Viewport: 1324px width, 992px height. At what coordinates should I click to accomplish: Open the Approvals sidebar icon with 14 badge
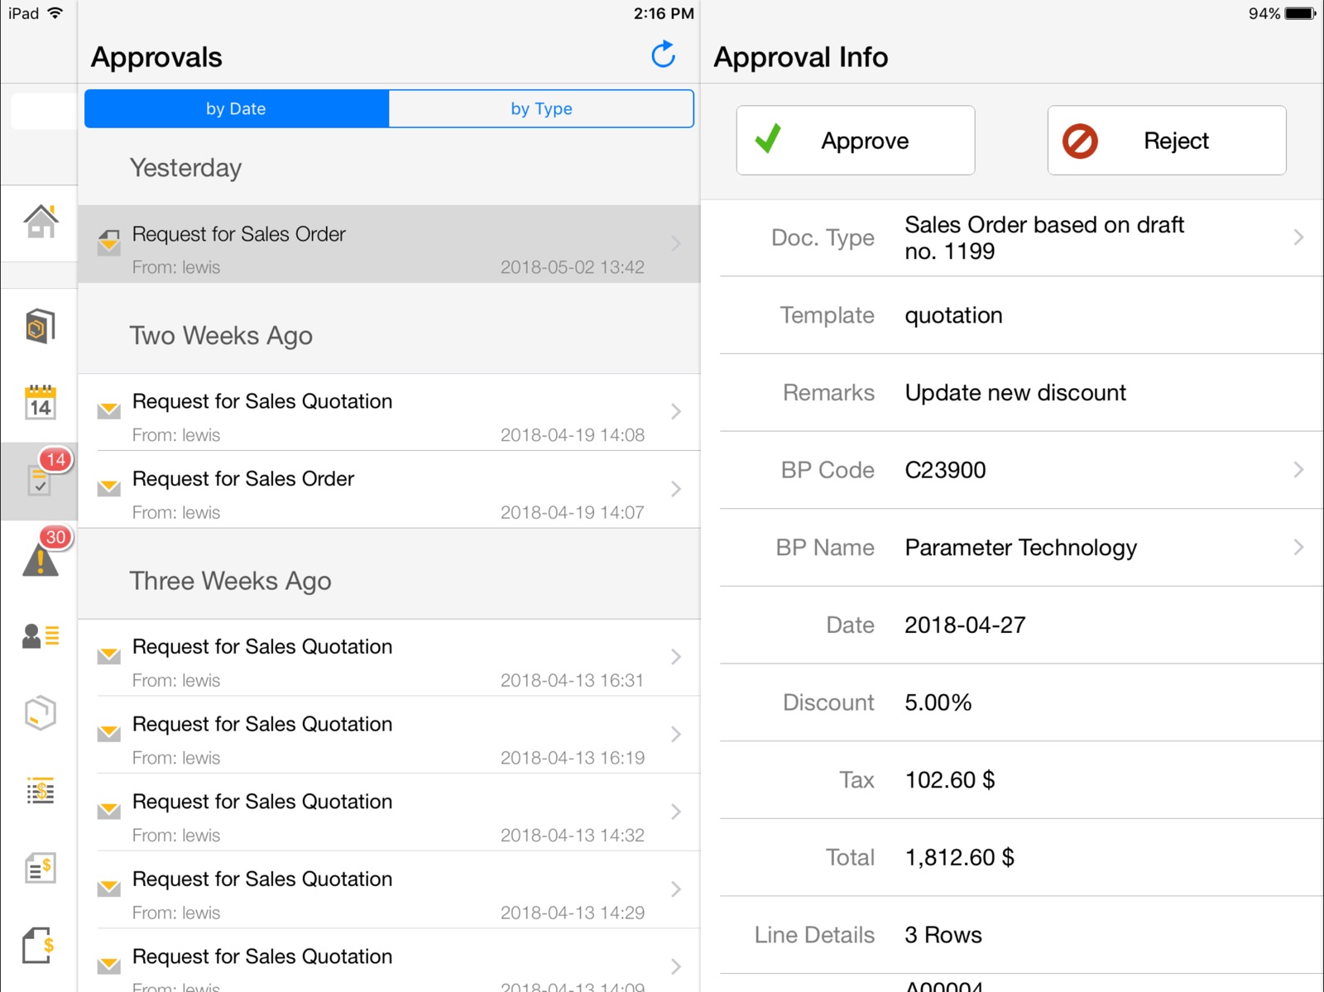(x=40, y=480)
